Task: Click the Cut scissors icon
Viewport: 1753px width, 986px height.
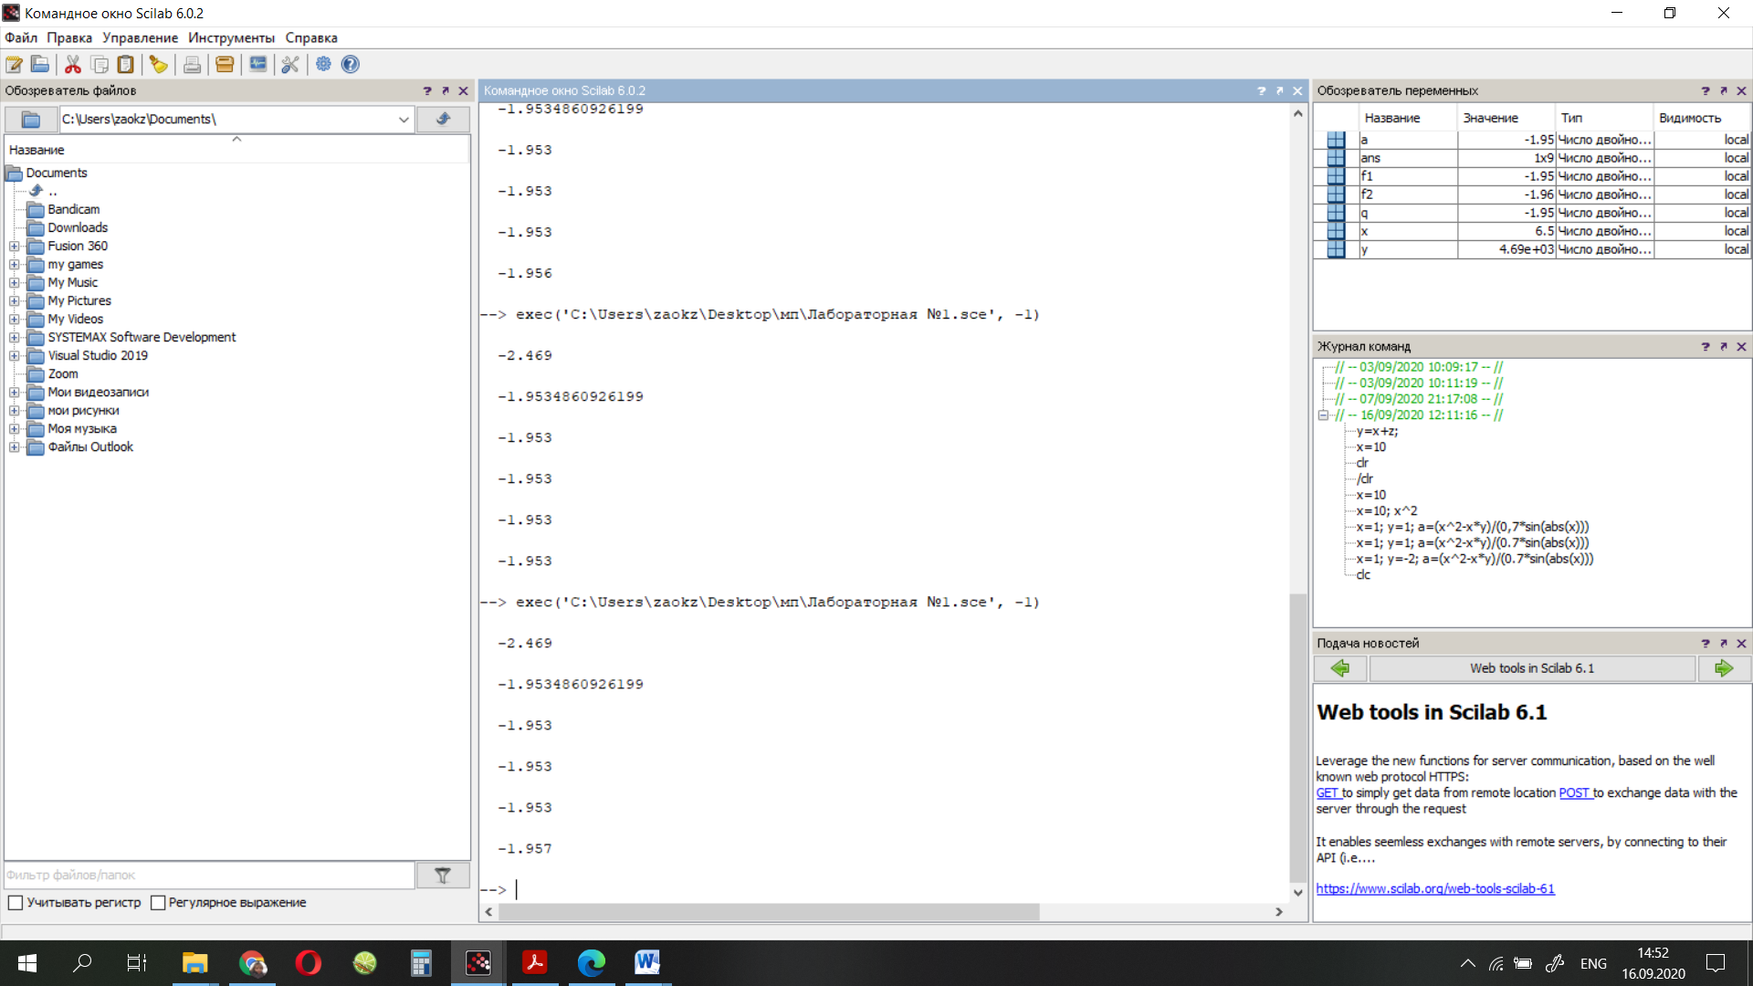Action: point(73,65)
